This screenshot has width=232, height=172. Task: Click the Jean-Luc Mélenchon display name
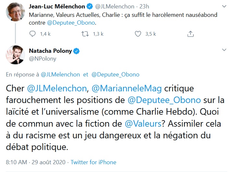(57, 6)
